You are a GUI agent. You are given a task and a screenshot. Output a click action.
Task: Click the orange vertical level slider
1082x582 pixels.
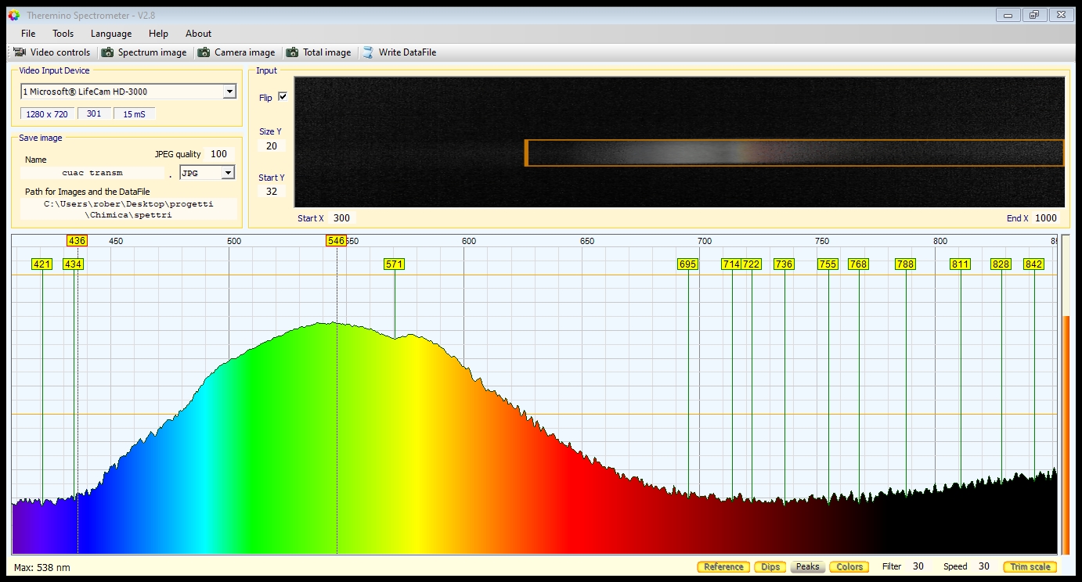pyautogui.click(x=1065, y=434)
